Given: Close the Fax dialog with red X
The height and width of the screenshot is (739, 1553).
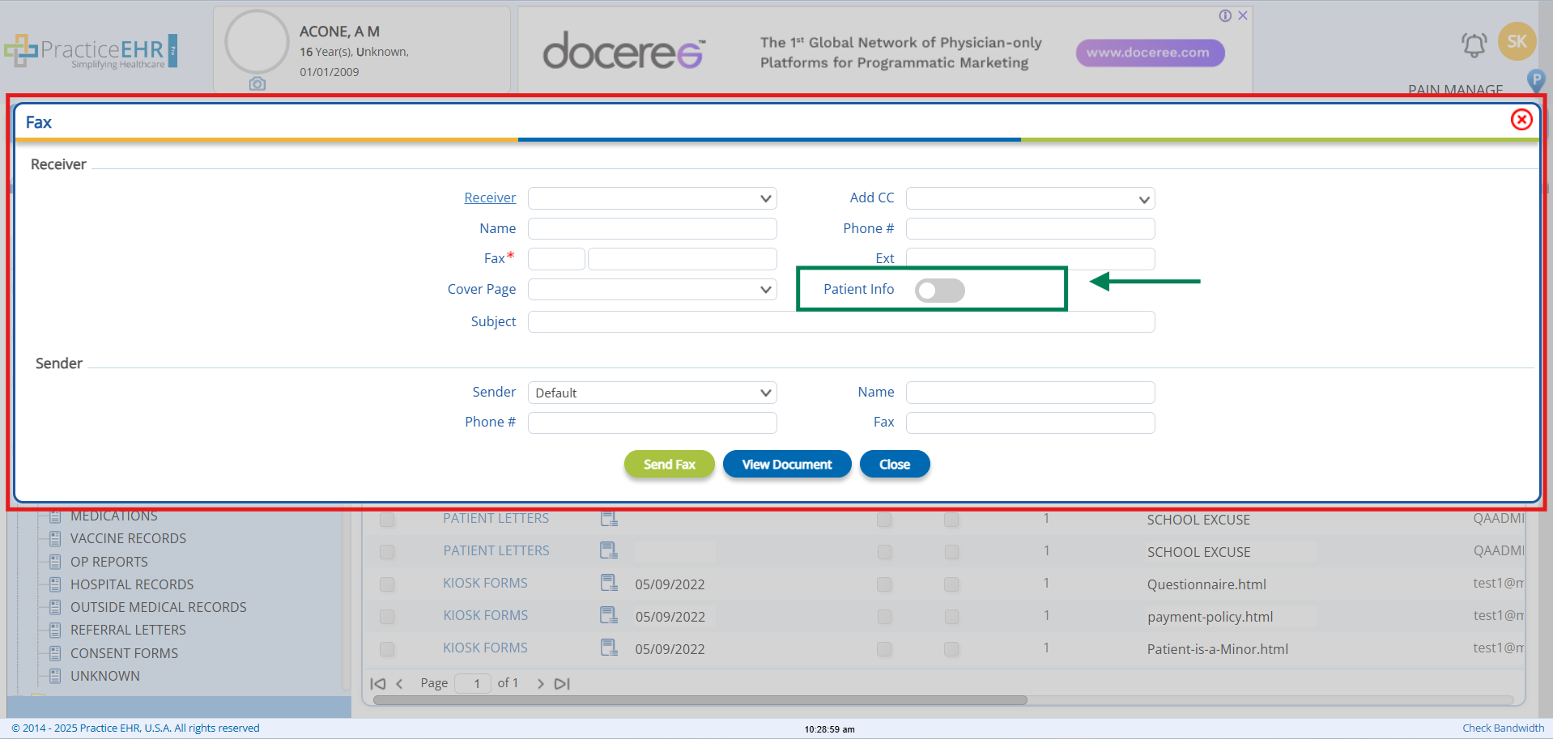Looking at the screenshot, I should point(1521,120).
